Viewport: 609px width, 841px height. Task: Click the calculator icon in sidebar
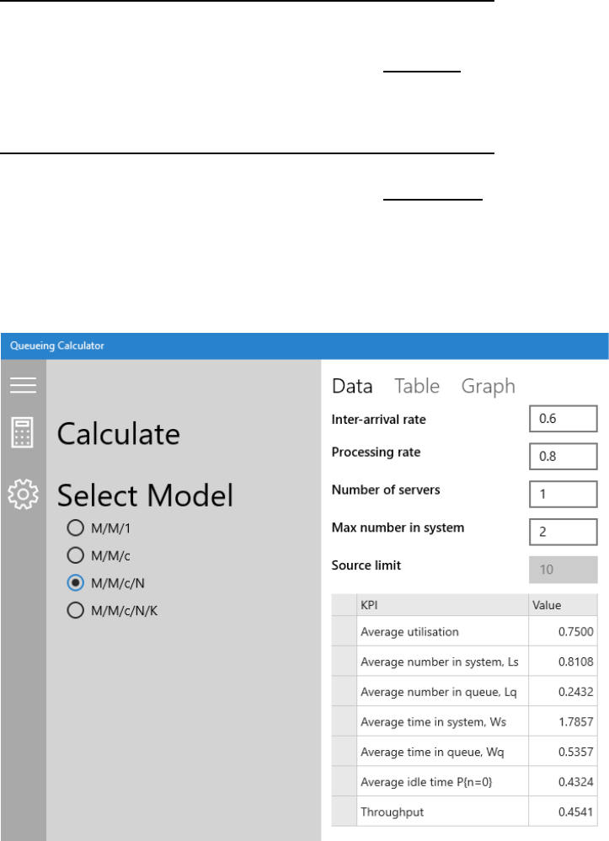(23, 433)
